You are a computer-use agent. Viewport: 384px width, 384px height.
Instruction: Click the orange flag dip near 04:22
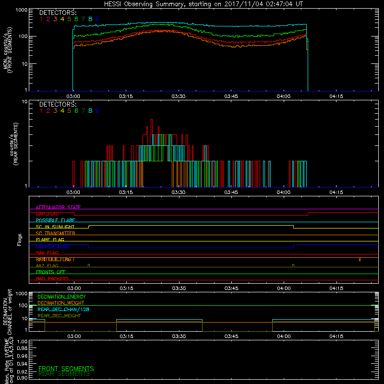[x=360, y=259]
